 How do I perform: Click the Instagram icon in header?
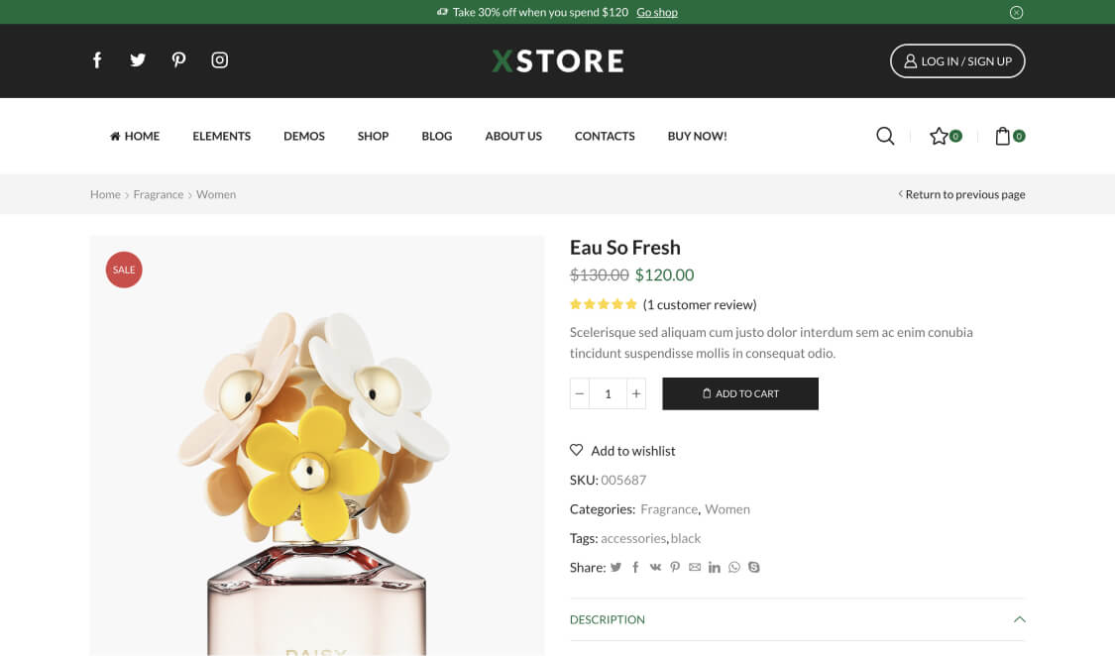(x=220, y=60)
